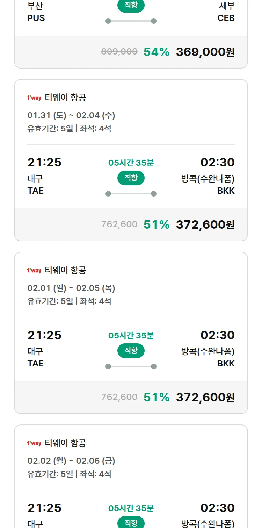The height and width of the screenshot is (528, 262).
Task: Tap the 직항 badge on the Busan–Cebu flight
Action: tap(131, 6)
